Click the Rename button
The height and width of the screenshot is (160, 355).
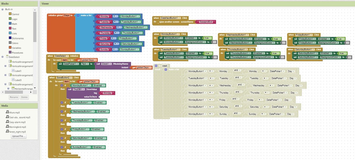(x=14, y=97)
